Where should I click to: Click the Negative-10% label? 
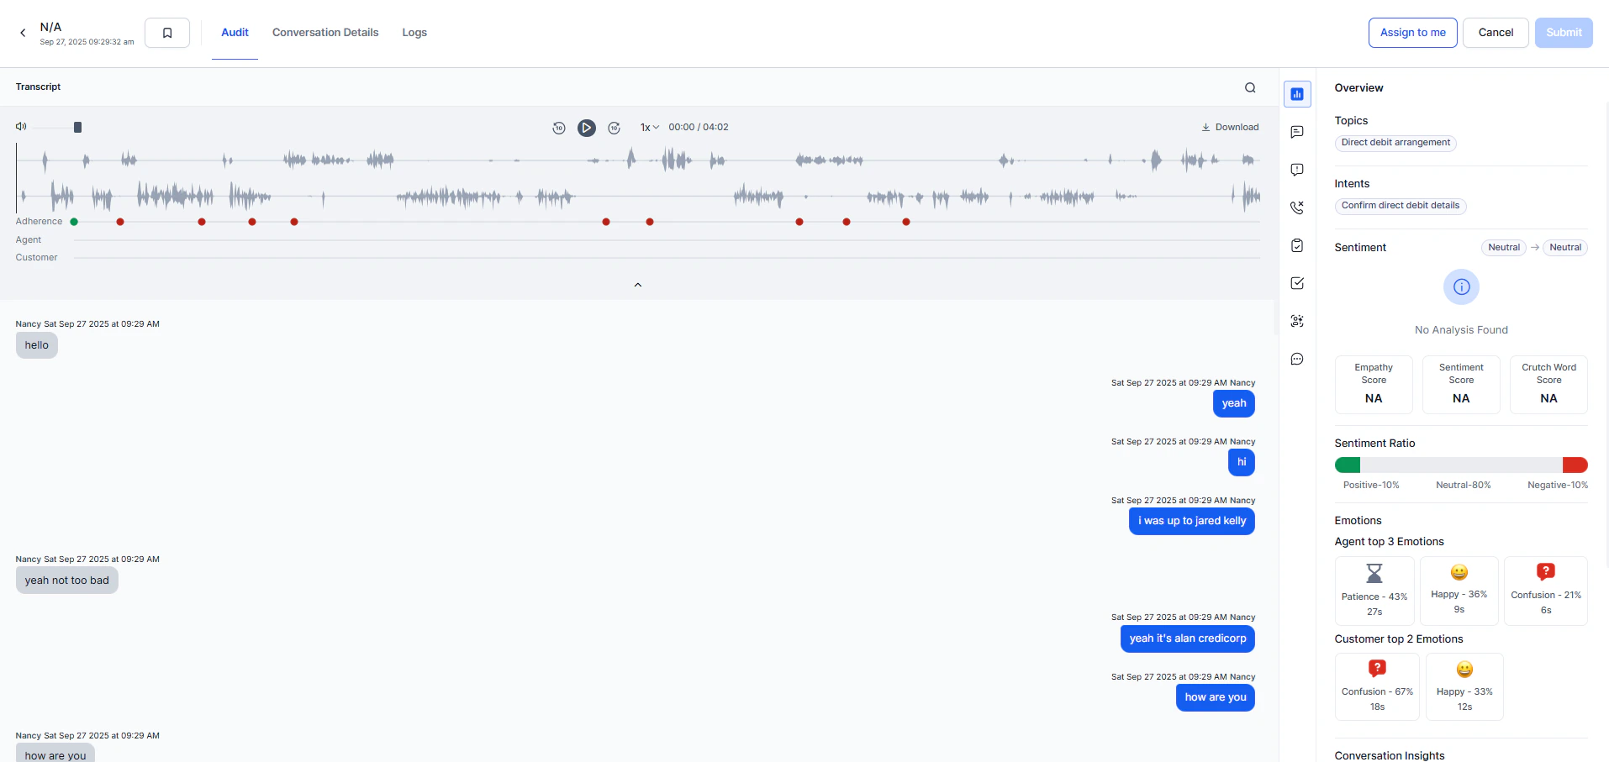(x=1558, y=485)
